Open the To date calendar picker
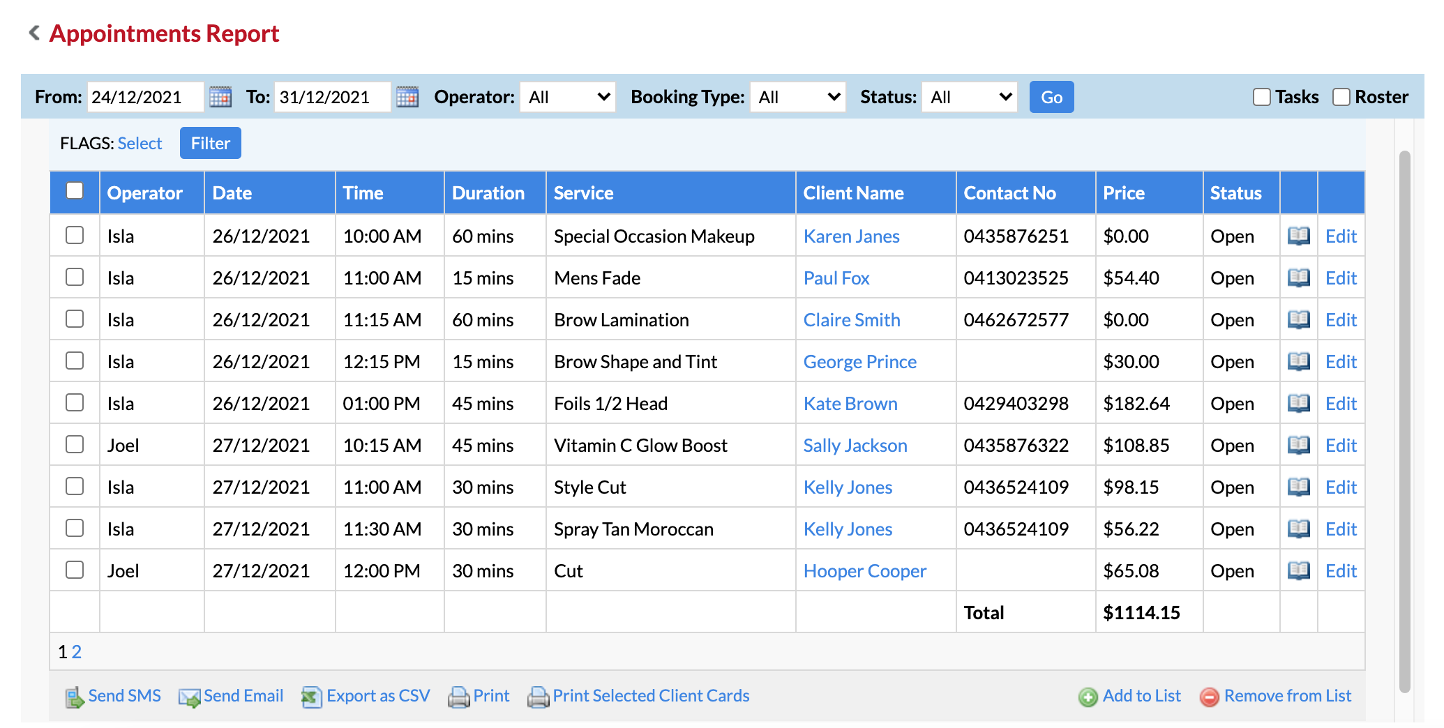The height and width of the screenshot is (728, 1444). [407, 97]
